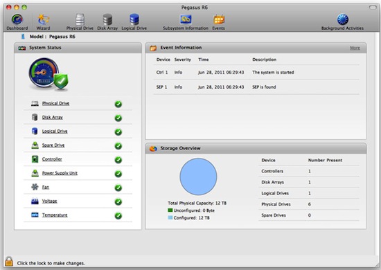The width and height of the screenshot is (381, 270).
Task: Click the green check beside Disk Array
Action: pos(118,118)
